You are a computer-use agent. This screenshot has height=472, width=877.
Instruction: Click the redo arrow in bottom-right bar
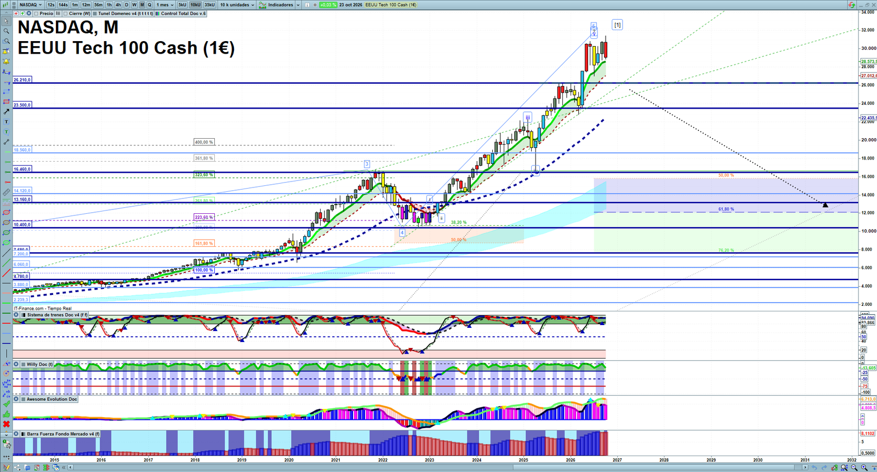click(824, 467)
